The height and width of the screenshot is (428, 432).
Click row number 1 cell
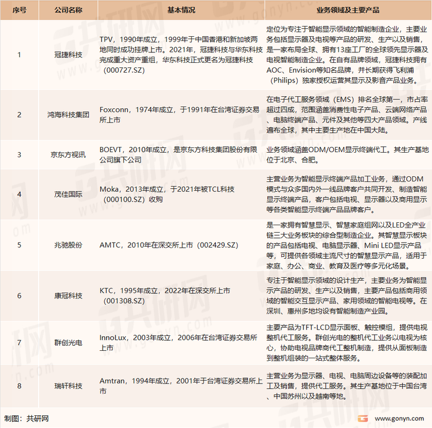point(19,55)
